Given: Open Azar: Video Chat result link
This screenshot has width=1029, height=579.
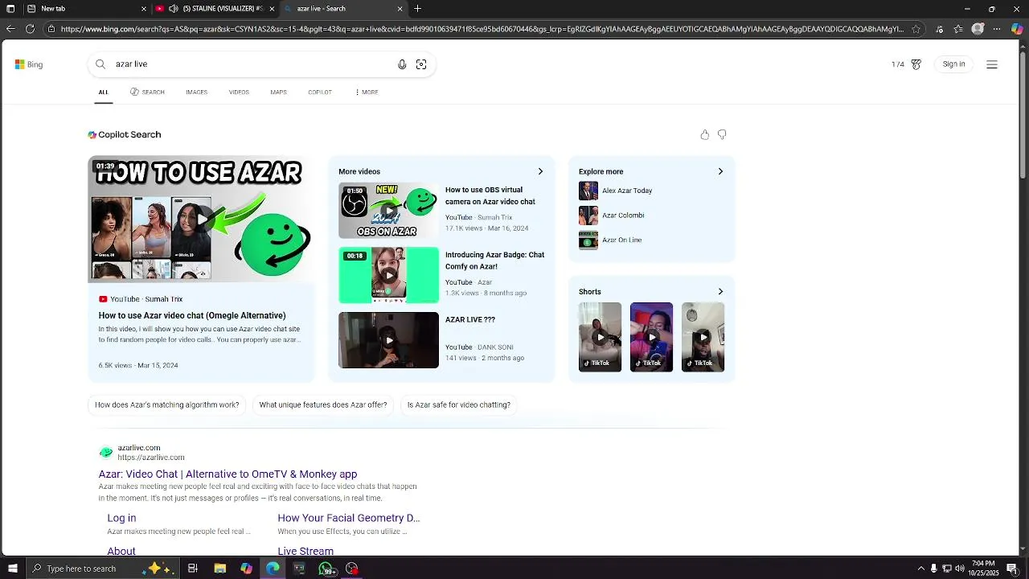Looking at the screenshot, I should [x=228, y=474].
